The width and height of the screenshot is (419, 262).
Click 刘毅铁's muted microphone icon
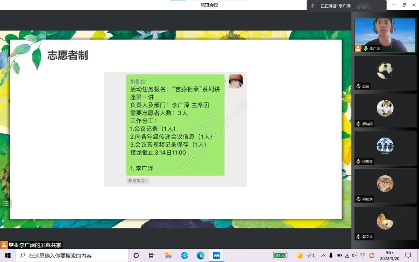pos(358,199)
